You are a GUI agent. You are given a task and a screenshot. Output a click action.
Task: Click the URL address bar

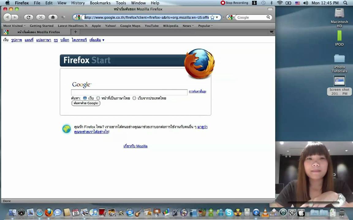click(x=146, y=17)
